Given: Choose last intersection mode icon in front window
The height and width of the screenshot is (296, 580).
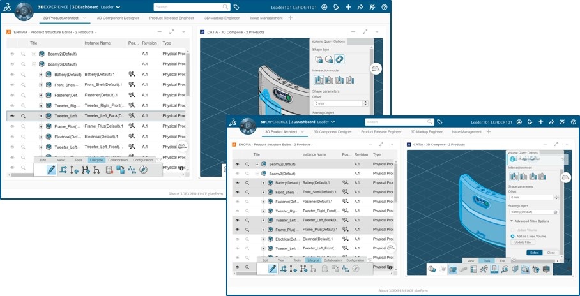Looking at the screenshot, I should pyautogui.click(x=542, y=176).
